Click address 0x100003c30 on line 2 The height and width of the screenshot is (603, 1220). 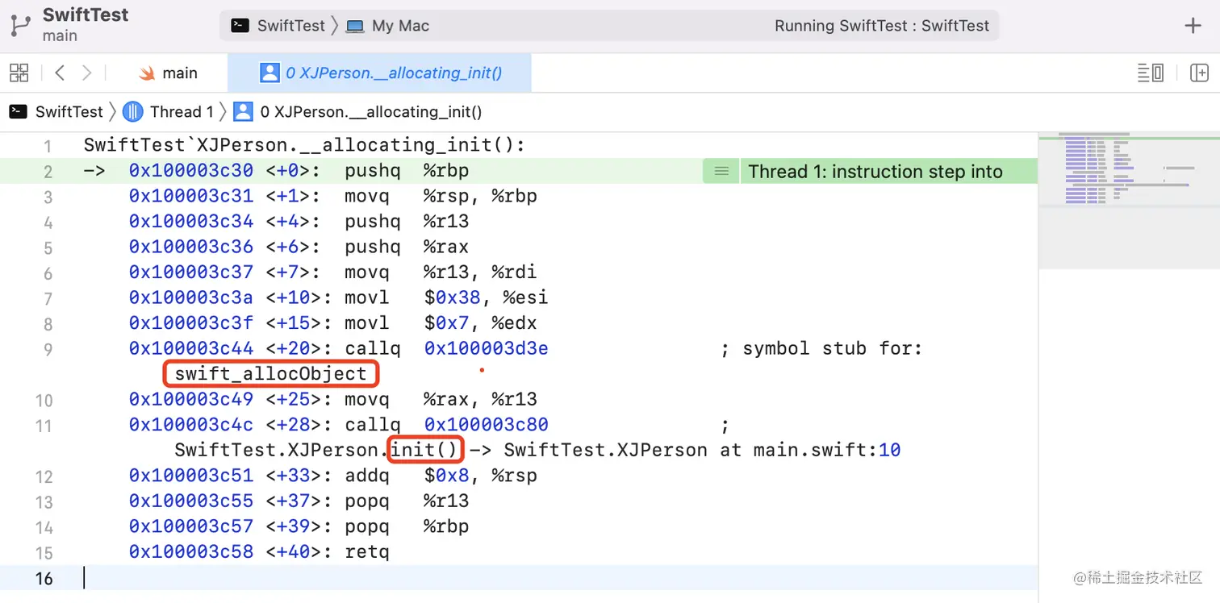pyautogui.click(x=191, y=171)
